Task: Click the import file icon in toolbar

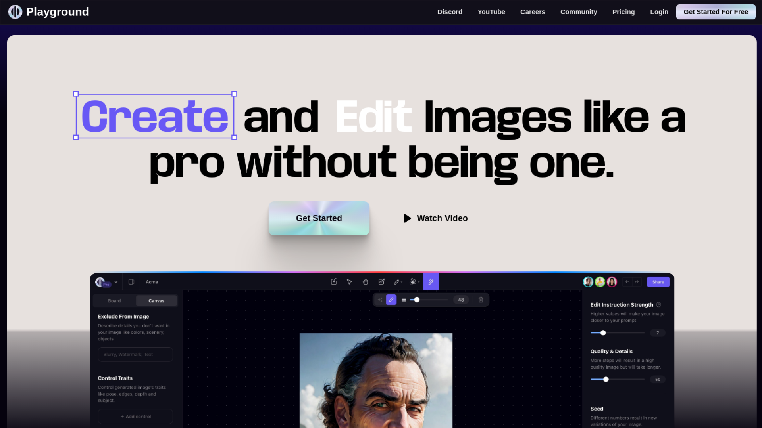Action: [x=334, y=282]
